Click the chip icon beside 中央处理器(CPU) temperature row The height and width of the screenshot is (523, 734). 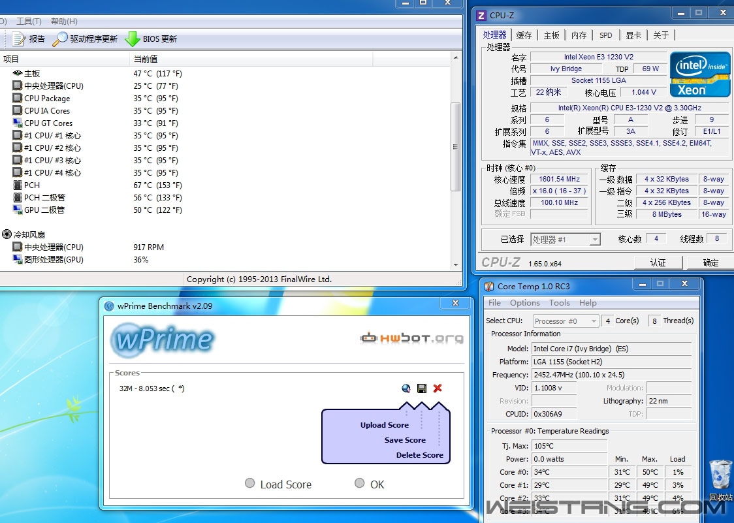pyautogui.click(x=18, y=86)
